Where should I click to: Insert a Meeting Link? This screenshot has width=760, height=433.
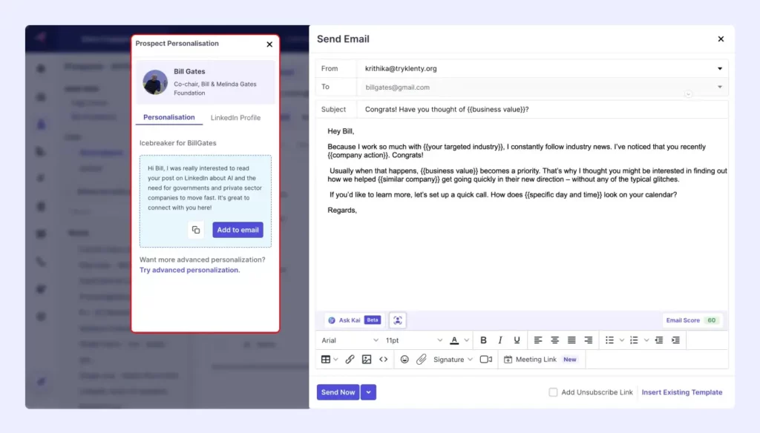coord(541,360)
